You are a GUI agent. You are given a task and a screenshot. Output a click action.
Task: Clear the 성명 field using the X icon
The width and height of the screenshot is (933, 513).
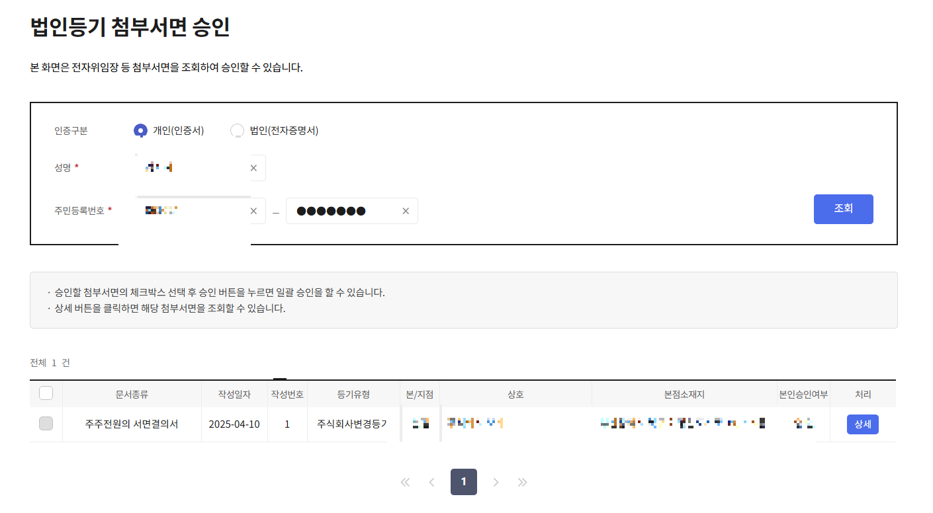click(253, 167)
